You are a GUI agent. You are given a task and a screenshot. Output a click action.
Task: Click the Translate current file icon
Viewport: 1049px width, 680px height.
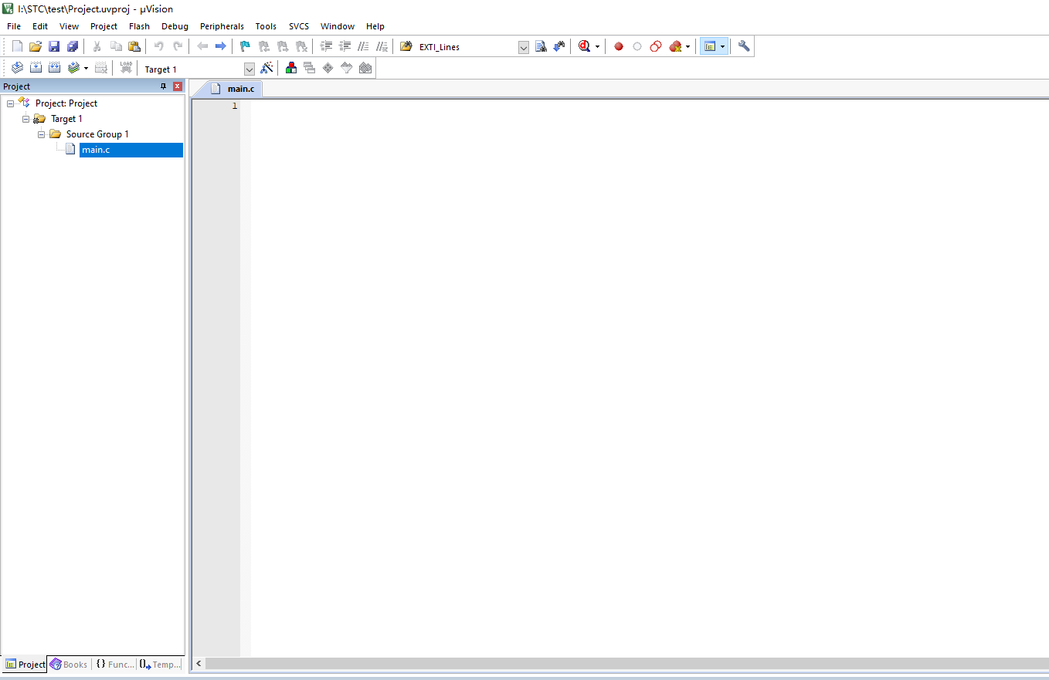pos(17,68)
